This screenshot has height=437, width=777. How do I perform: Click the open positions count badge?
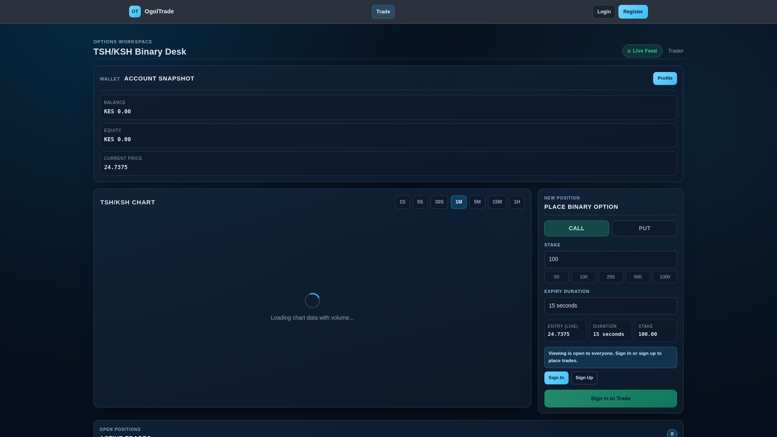(672, 433)
